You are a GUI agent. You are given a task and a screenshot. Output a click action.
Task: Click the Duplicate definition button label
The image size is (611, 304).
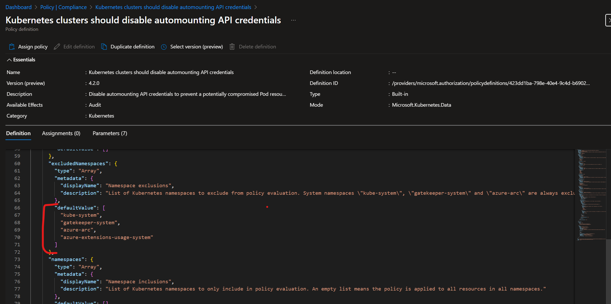point(132,47)
